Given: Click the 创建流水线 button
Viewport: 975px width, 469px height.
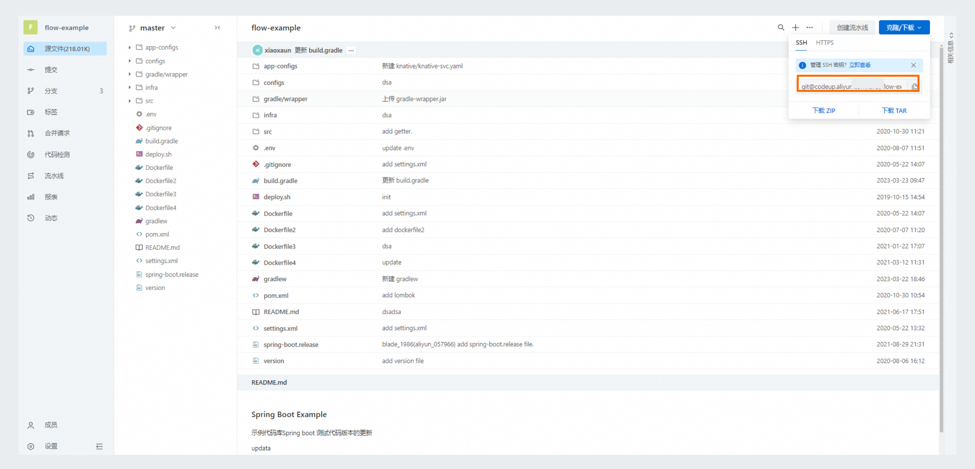Looking at the screenshot, I should tap(852, 27).
